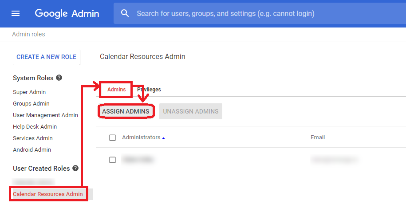Switch to the Privileges tab
Image resolution: width=406 pixels, height=204 pixels.
150,90
